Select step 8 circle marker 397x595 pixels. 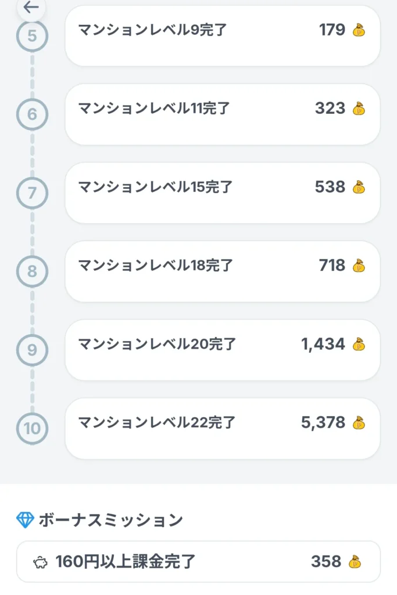(32, 271)
